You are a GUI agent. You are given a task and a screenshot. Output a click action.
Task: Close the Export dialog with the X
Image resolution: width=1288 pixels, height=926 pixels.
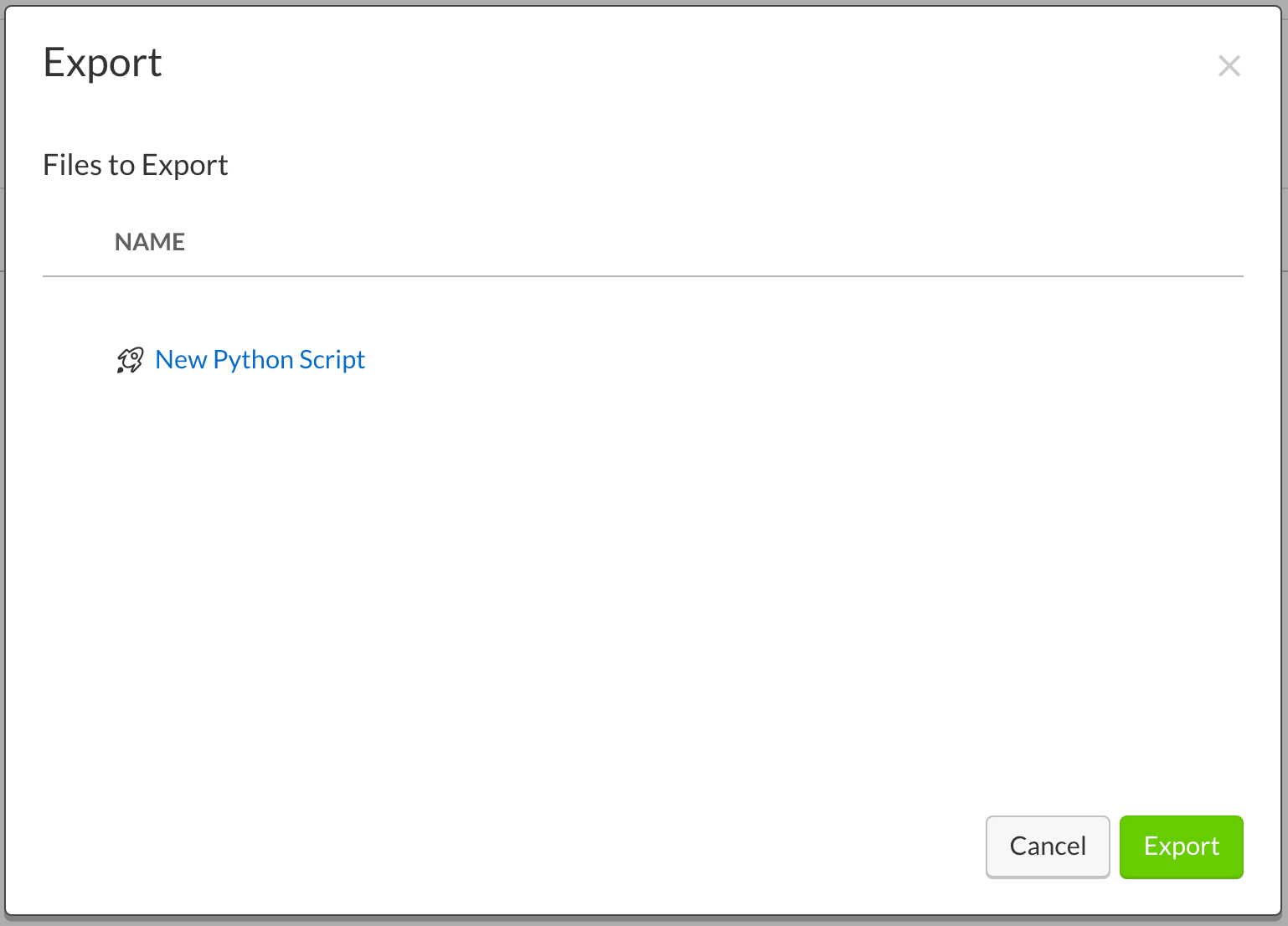pyautogui.click(x=1229, y=65)
